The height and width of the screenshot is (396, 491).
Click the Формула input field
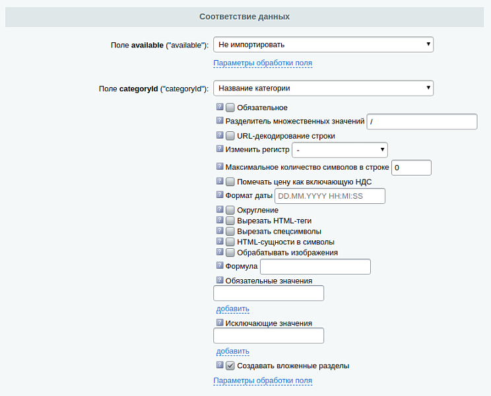click(x=315, y=267)
